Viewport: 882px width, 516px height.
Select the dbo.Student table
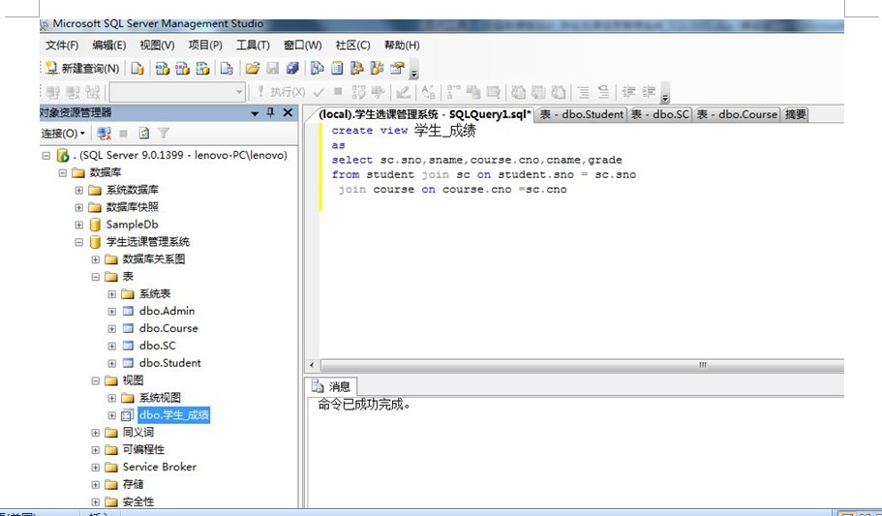point(169,363)
